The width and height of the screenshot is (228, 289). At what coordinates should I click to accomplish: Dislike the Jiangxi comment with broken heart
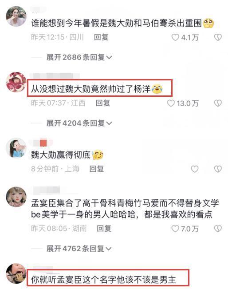coord(218,103)
